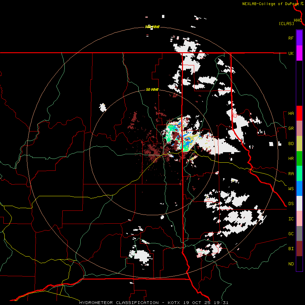Click the UK legend label
The width and height of the screenshot is (305, 305).
click(291, 53)
